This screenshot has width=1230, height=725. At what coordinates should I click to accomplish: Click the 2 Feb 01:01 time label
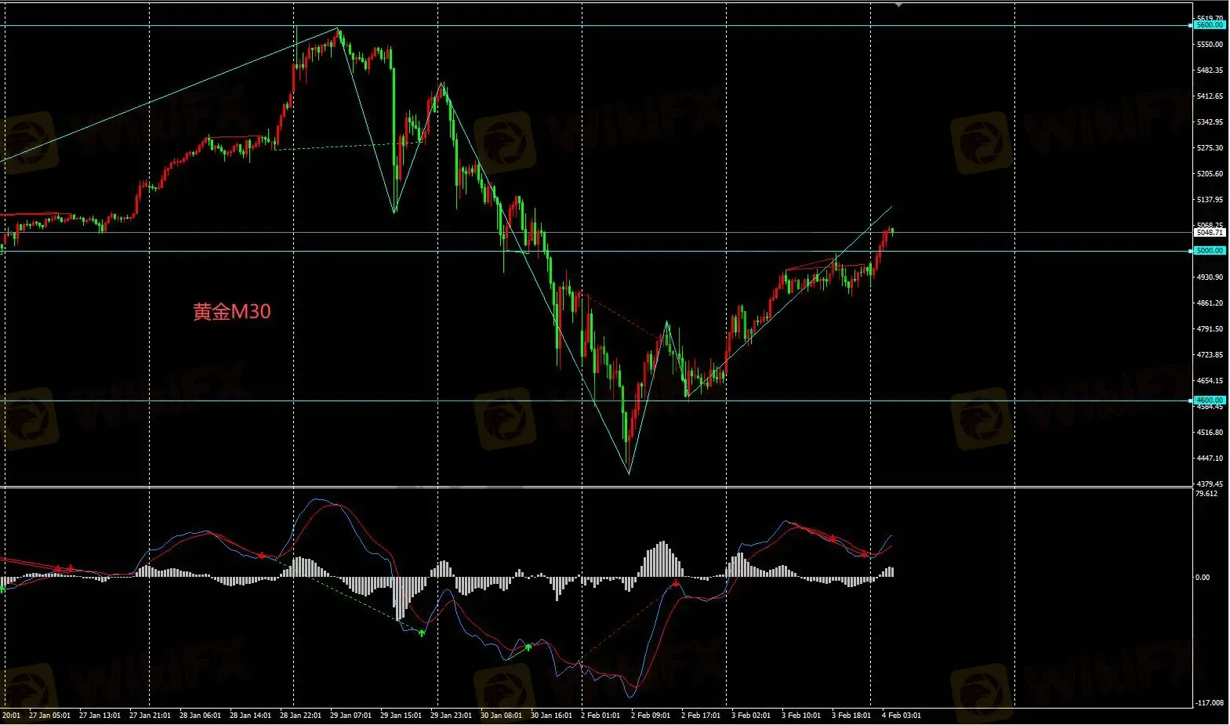[x=600, y=716]
